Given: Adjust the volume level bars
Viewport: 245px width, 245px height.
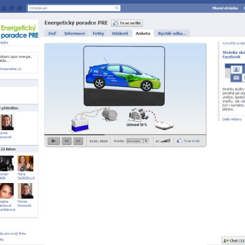Looking at the screenshot, I should pos(165,141).
